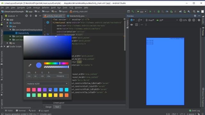This screenshot has height=115, width=205.
Task: Open the VCS menu
Action: tap(71, 8)
